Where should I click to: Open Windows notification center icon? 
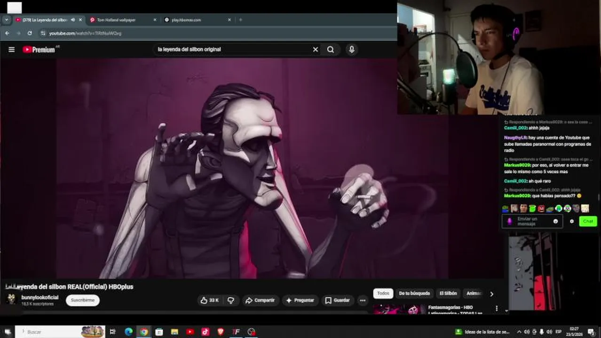(591, 332)
